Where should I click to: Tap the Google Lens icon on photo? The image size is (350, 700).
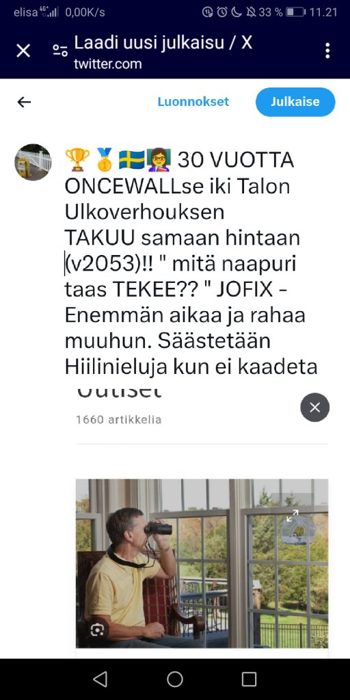(97, 630)
